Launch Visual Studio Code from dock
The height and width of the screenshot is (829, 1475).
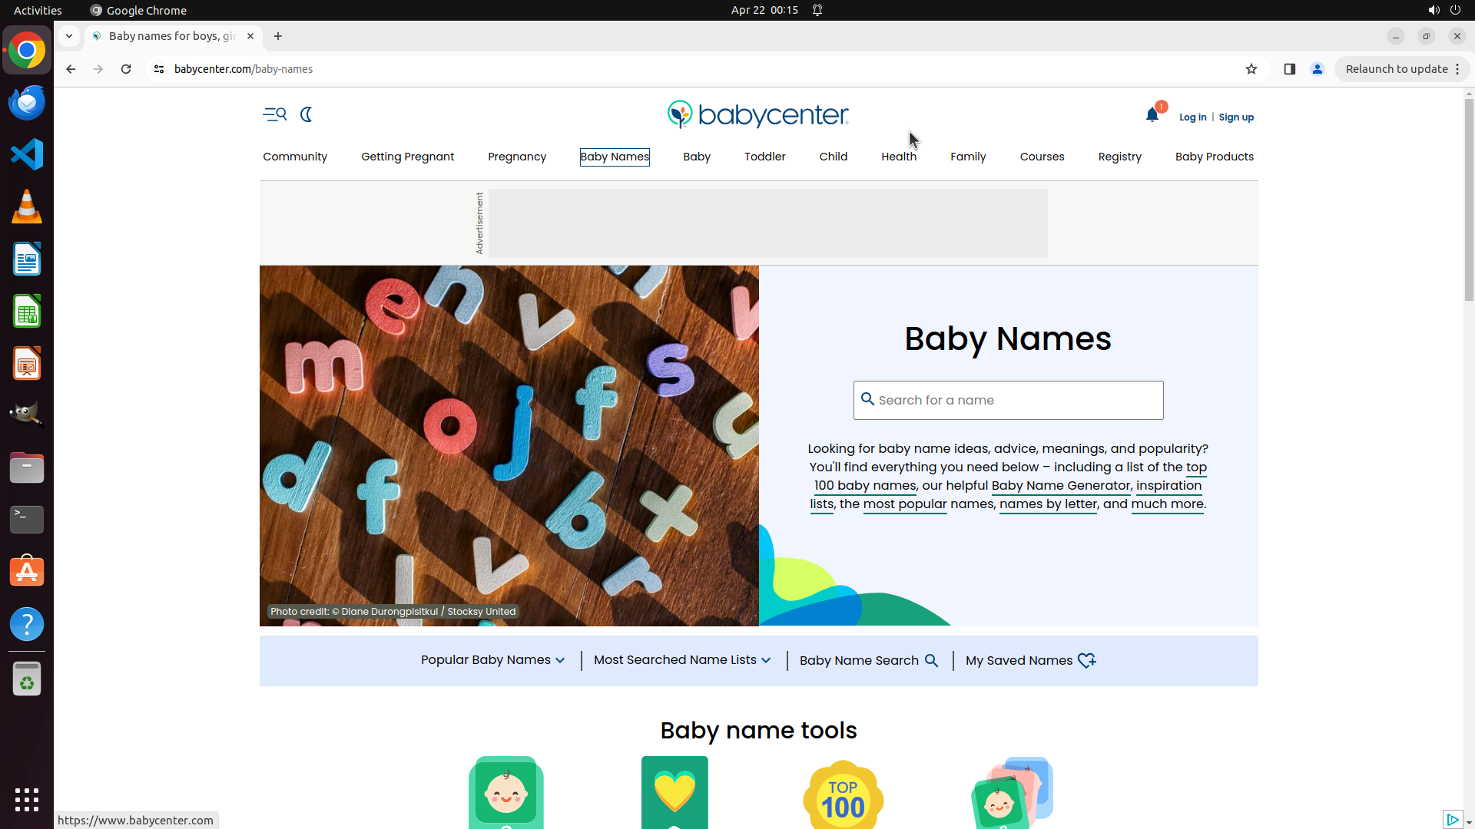[27, 155]
